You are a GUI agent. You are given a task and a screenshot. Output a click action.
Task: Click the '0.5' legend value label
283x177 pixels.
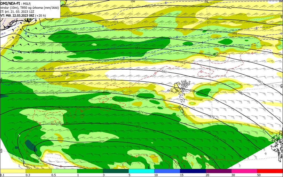pos(53,175)
